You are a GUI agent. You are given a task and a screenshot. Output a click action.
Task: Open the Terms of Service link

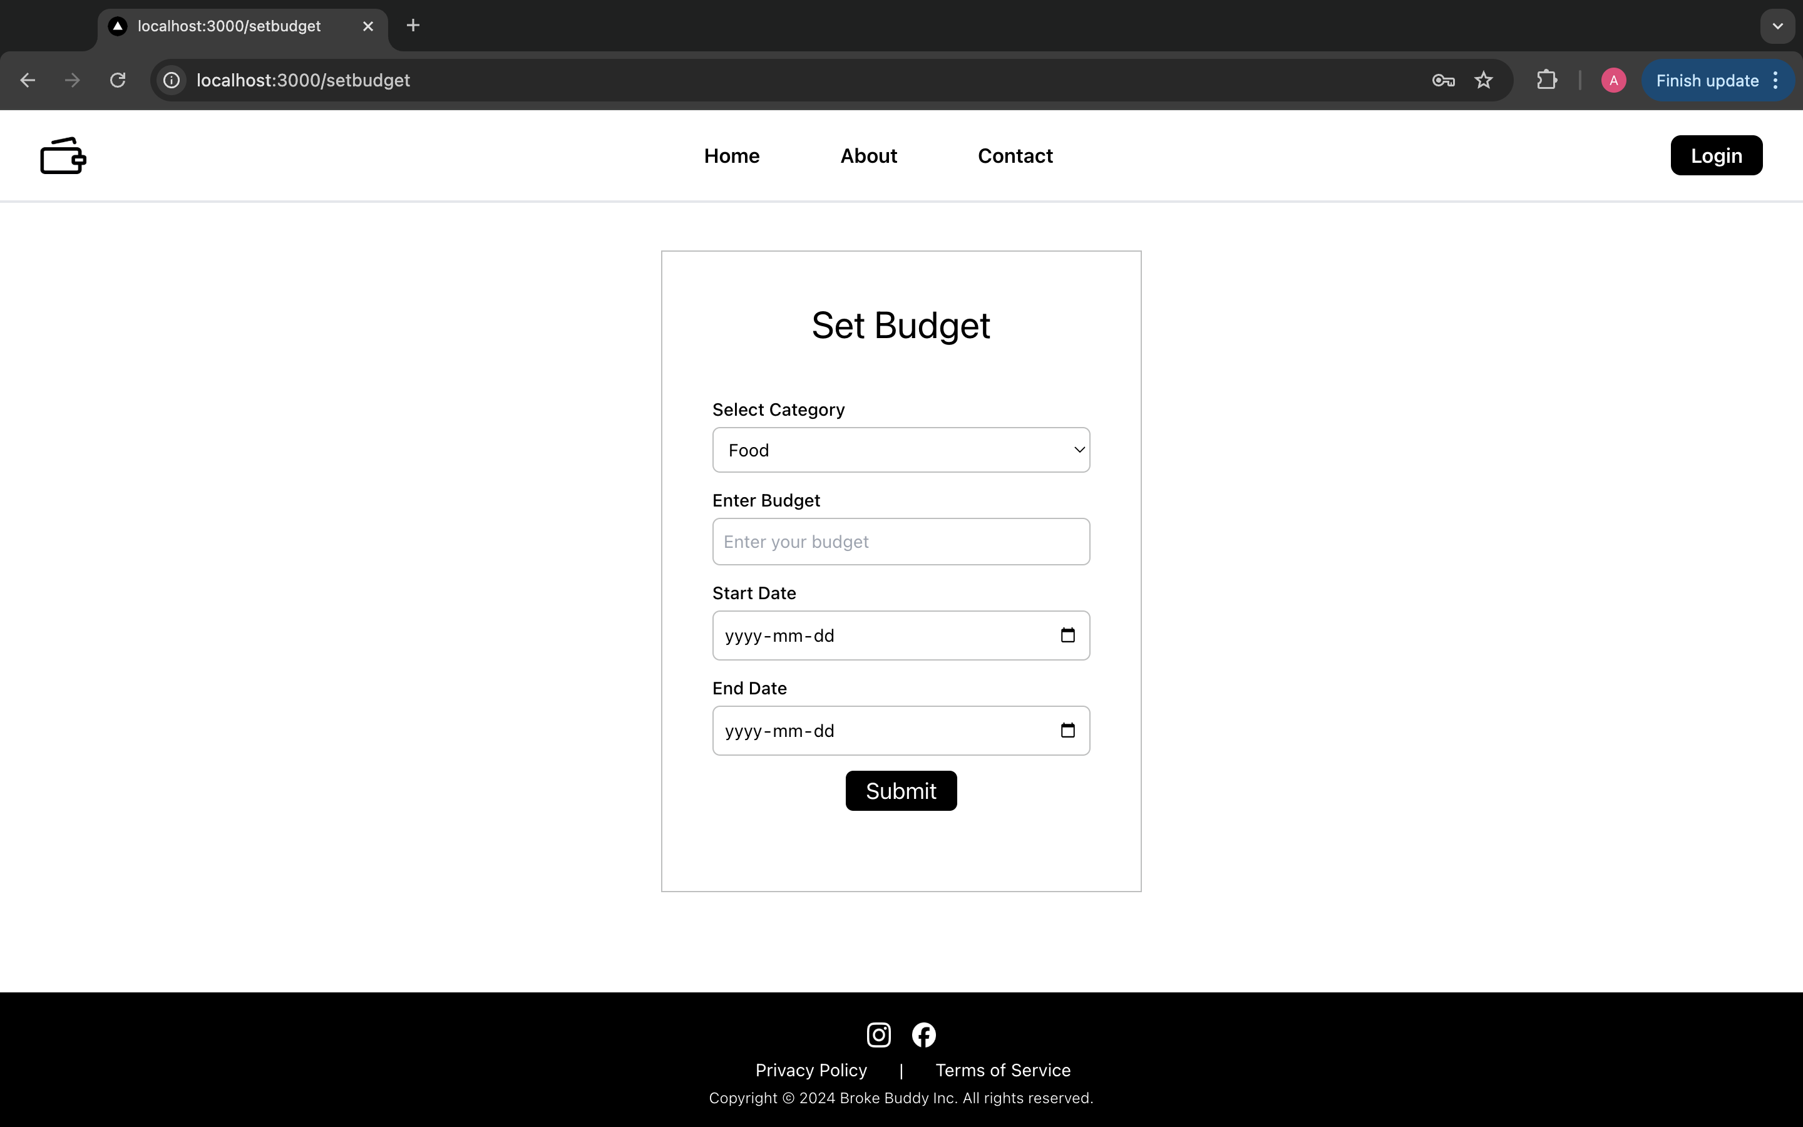tap(1003, 1071)
